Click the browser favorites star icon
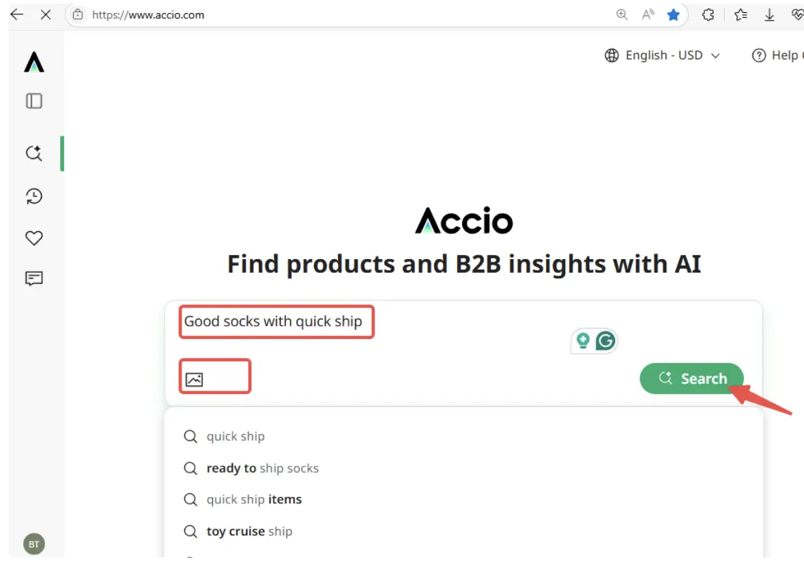804x562 pixels. pos(673,15)
